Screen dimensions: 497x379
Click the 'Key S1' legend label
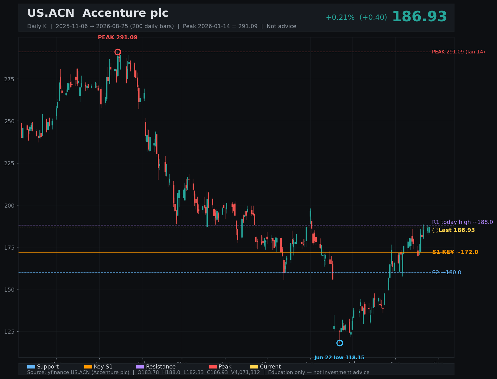coord(103,367)
